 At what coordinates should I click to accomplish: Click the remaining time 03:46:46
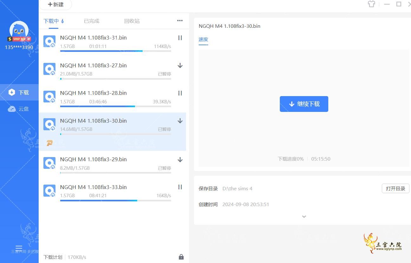(x=98, y=102)
